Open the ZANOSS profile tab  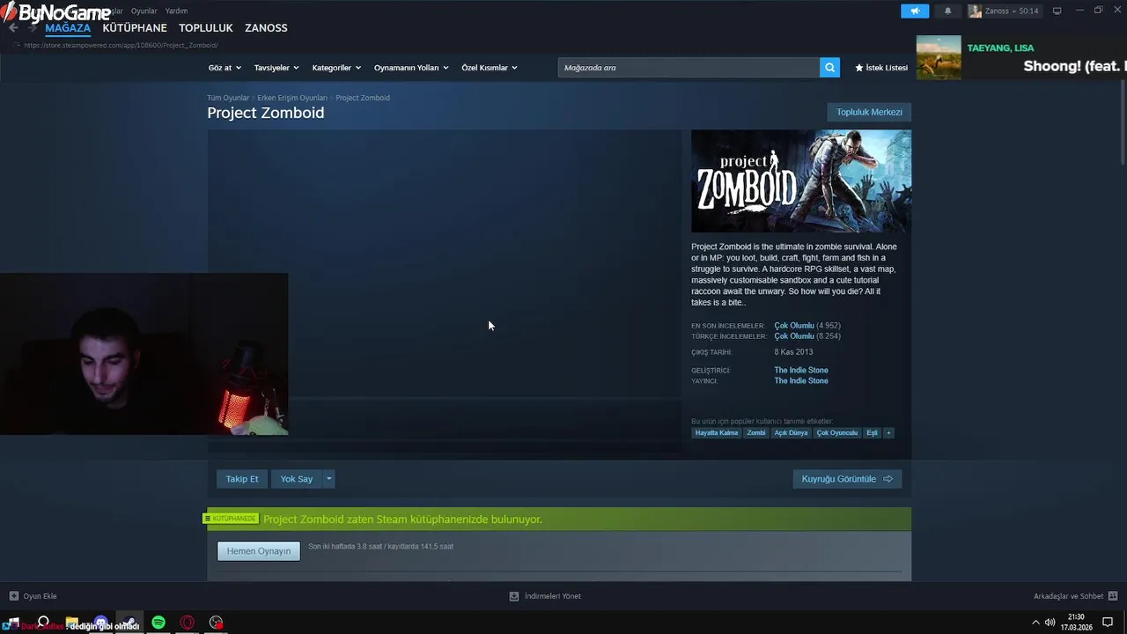266,27
